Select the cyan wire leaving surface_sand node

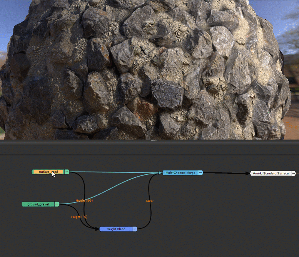(115, 172)
